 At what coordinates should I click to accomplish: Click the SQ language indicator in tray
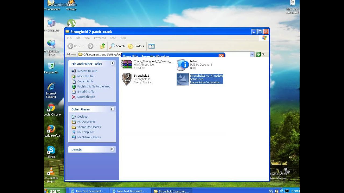pyautogui.click(x=271, y=191)
